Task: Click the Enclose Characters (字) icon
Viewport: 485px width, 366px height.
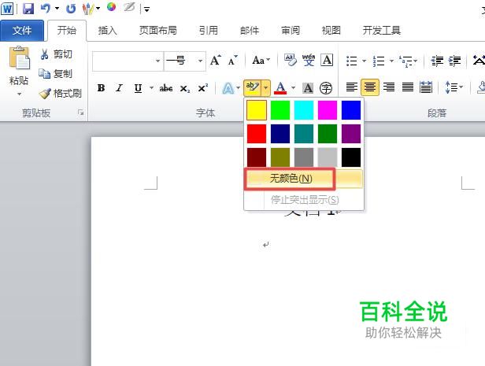Action: coord(326,88)
